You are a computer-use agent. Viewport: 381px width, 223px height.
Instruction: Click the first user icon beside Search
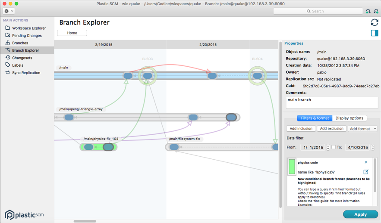[x=368, y=11]
